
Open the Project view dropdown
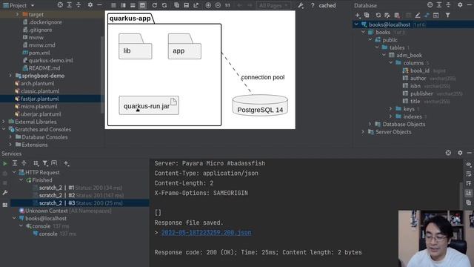point(33,5)
